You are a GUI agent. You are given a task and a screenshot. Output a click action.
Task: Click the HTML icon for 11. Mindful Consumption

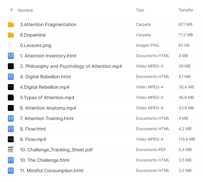11,171
